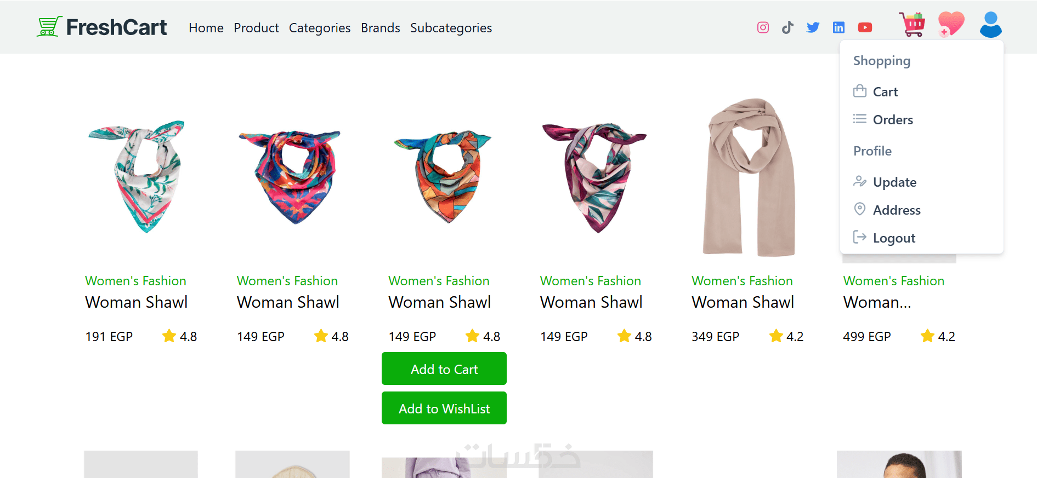This screenshot has height=478, width=1037.
Task: Open the YouTube icon link
Action: pyautogui.click(x=865, y=27)
